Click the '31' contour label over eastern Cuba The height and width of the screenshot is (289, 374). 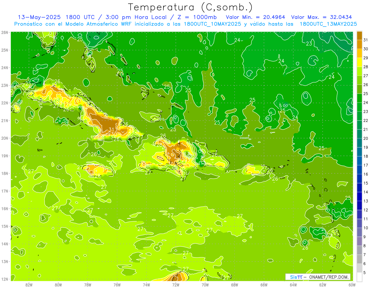111,130
